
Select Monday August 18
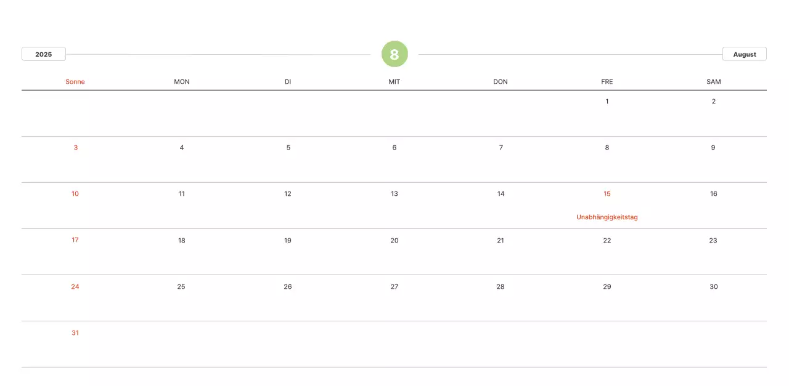pyautogui.click(x=182, y=241)
